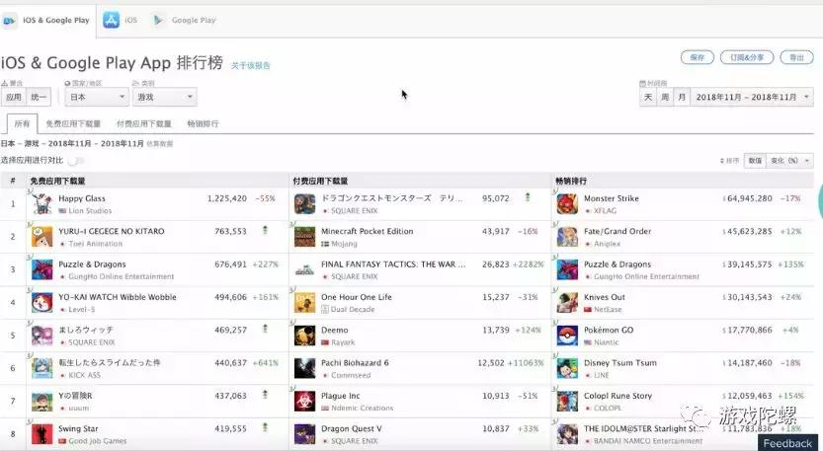Open the One Hour One Life icon
823x451 pixels.
click(305, 303)
